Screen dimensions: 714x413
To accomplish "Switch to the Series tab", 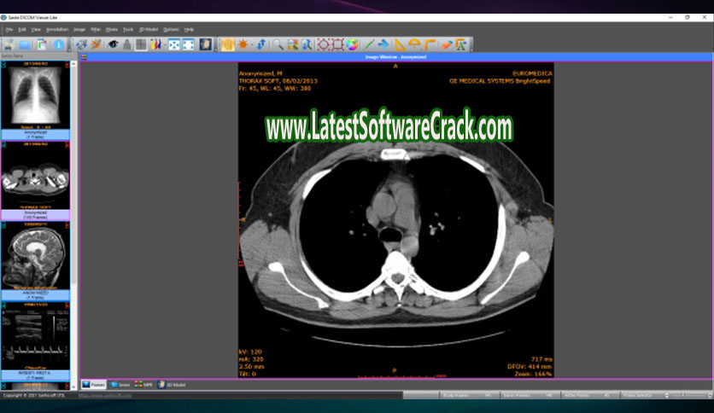I will (x=120, y=385).
